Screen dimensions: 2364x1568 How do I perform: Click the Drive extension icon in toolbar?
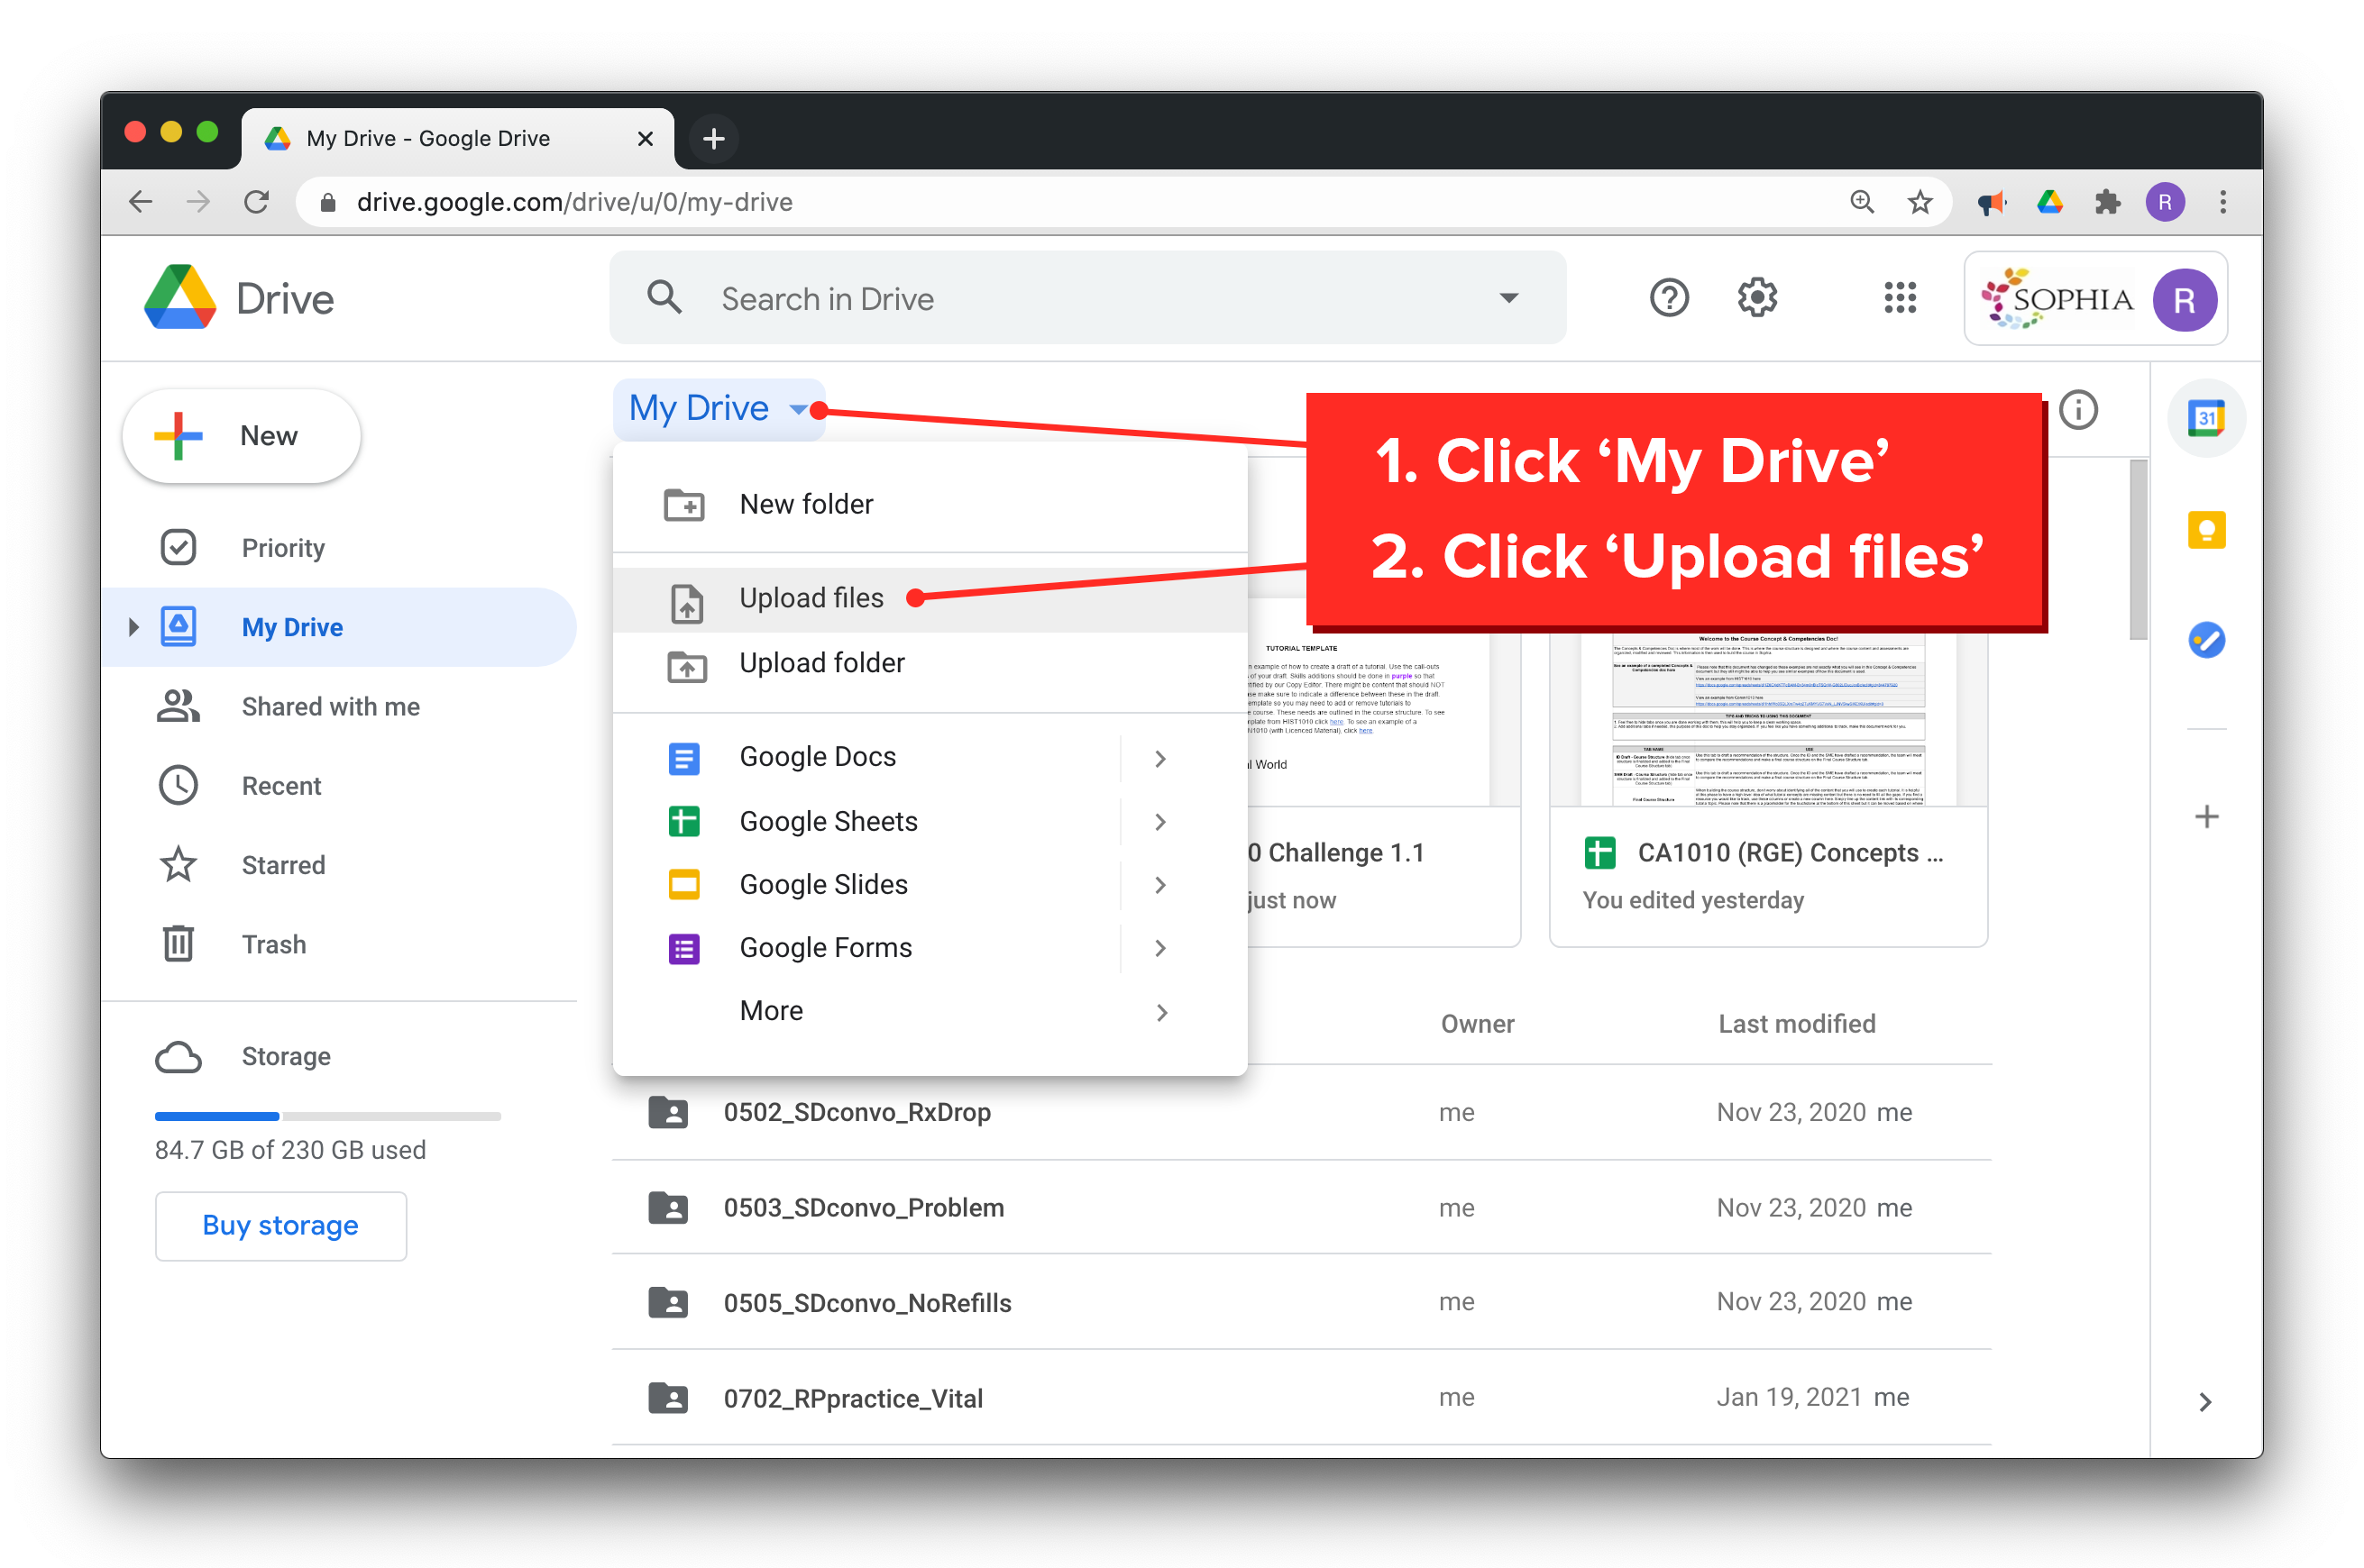pos(2050,203)
